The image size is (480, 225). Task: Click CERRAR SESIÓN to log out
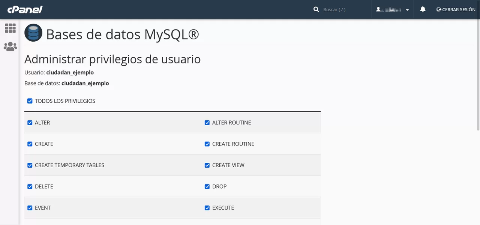(456, 9)
